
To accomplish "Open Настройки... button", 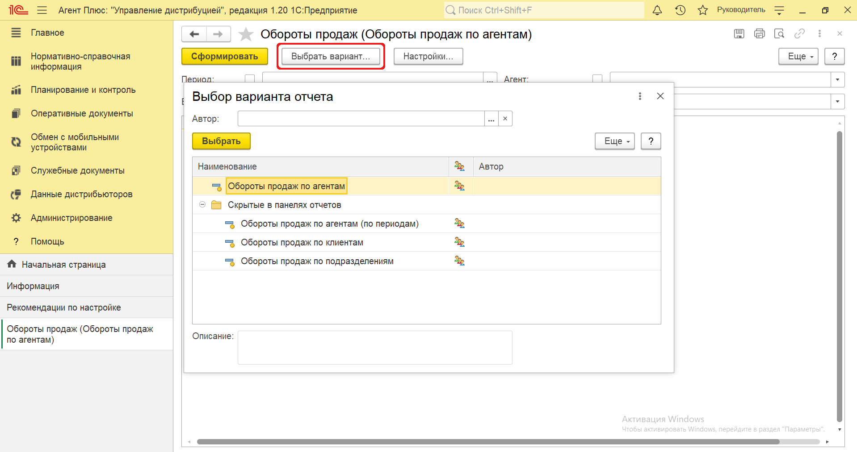I will [x=428, y=56].
